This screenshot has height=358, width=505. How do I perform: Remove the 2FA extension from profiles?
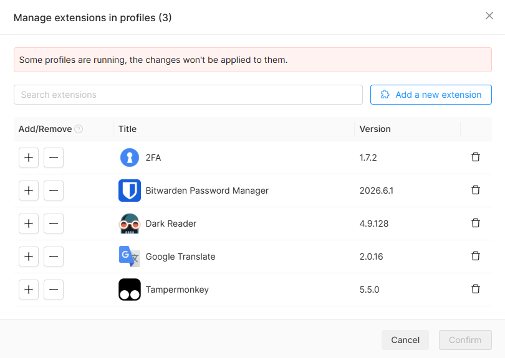click(54, 158)
